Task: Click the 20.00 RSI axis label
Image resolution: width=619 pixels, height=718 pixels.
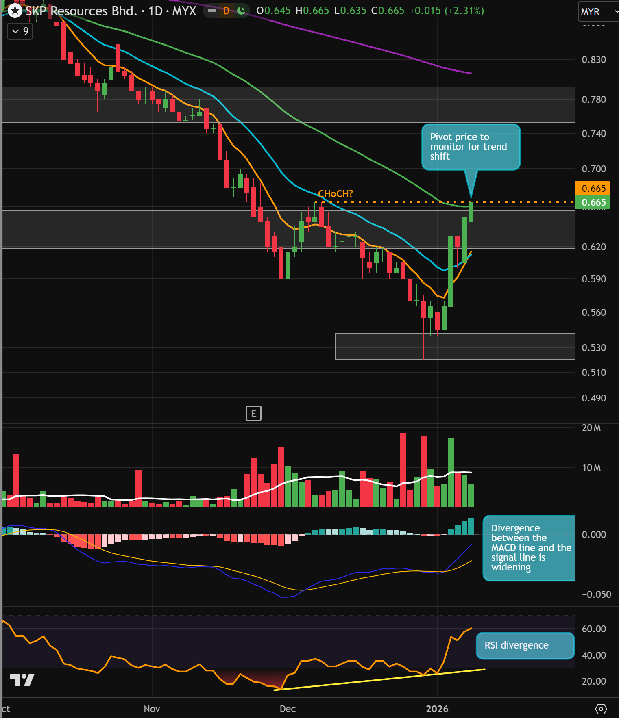Action: 594,681
